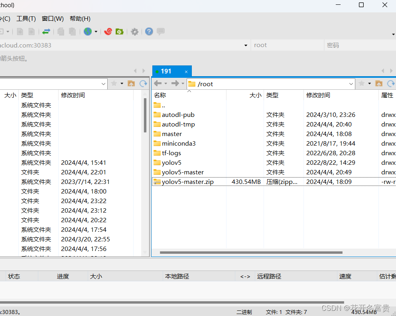Launch Xshell via the red toolbar icon

click(x=108, y=32)
